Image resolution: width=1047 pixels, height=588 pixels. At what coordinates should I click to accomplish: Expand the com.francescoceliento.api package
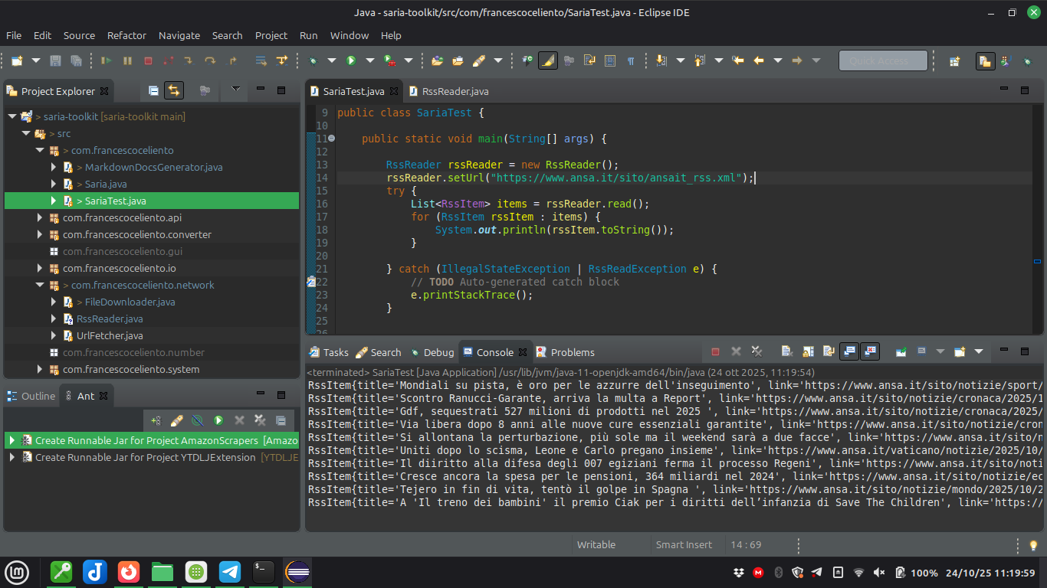pyautogui.click(x=41, y=218)
